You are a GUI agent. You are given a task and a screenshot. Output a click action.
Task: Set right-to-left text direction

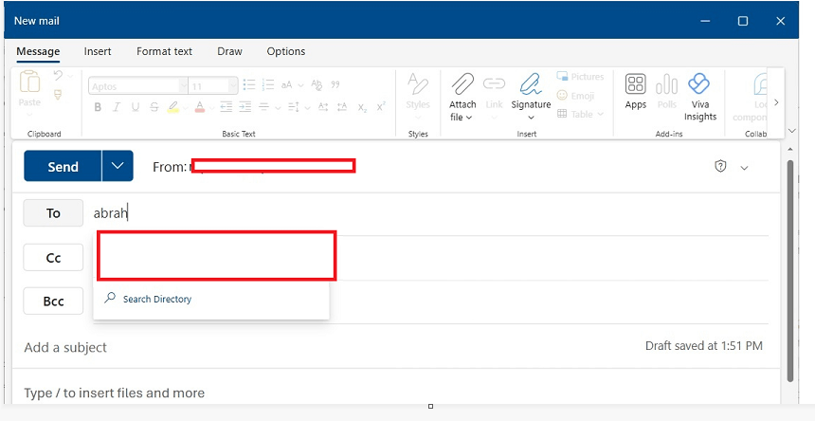(x=342, y=107)
